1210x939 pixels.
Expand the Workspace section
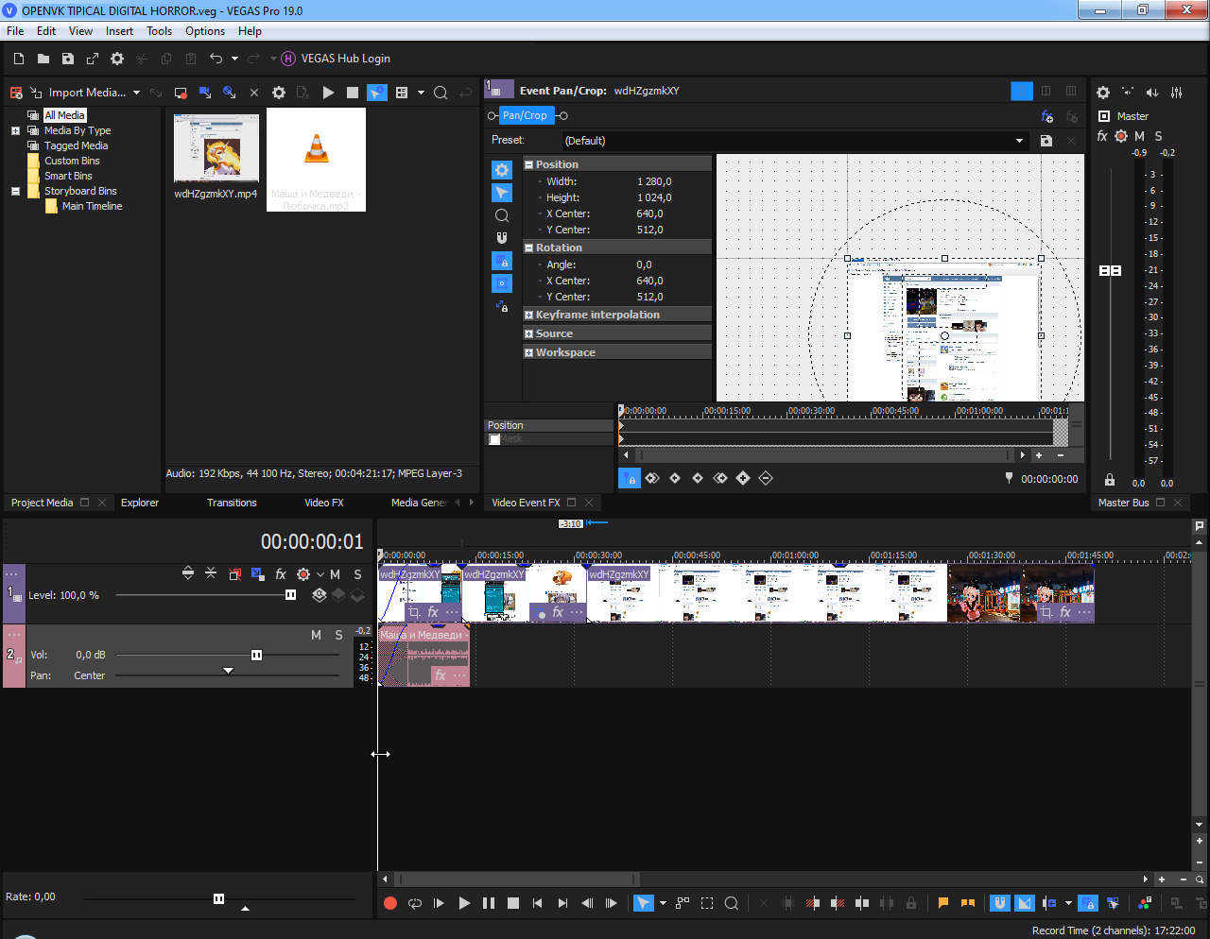(x=529, y=352)
